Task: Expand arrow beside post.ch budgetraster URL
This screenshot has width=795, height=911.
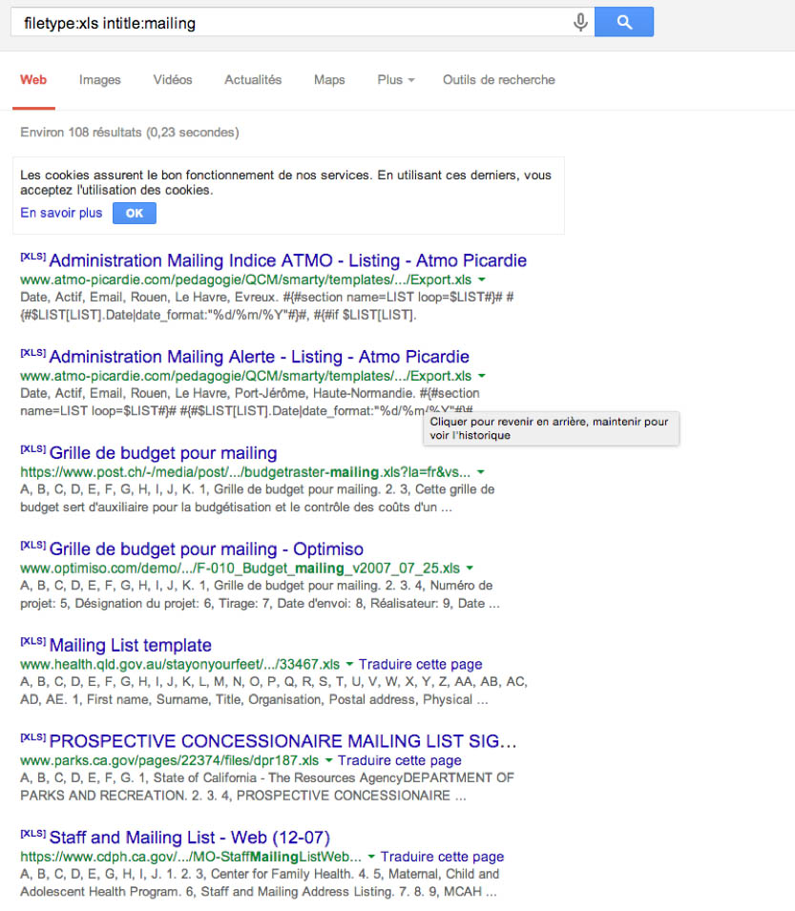Action: 481,472
